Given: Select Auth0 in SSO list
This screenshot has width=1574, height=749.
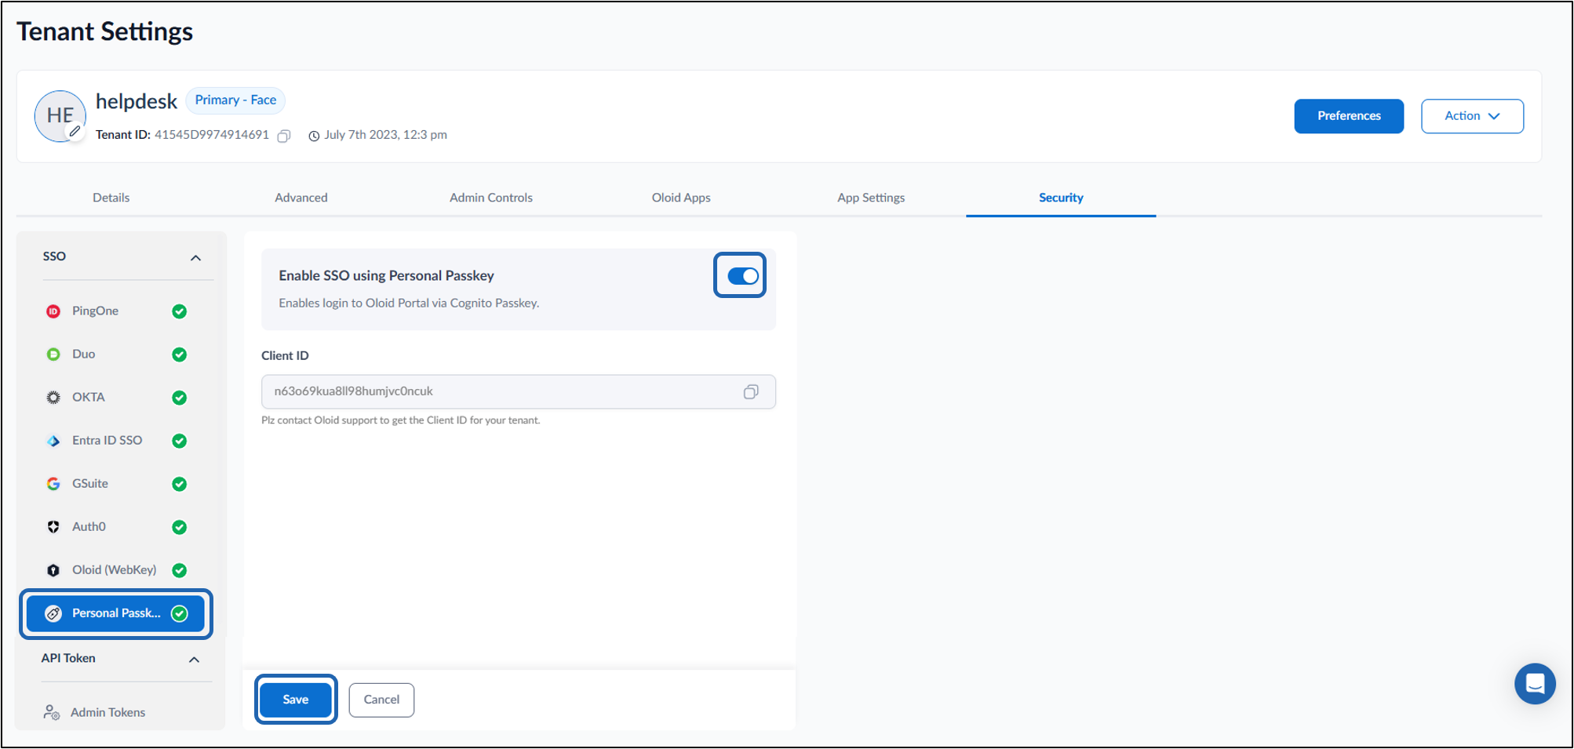Looking at the screenshot, I should [116, 527].
